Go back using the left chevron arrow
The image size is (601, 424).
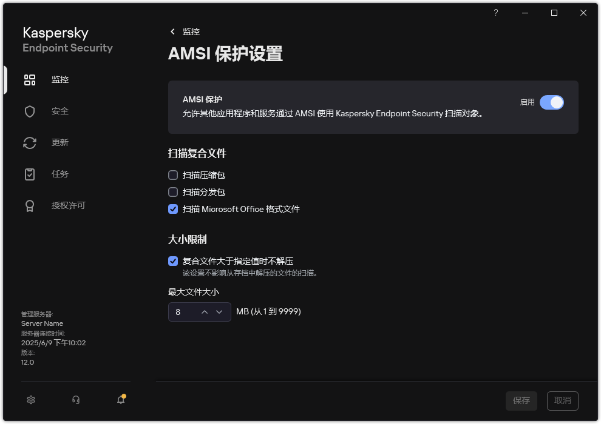[x=172, y=31]
